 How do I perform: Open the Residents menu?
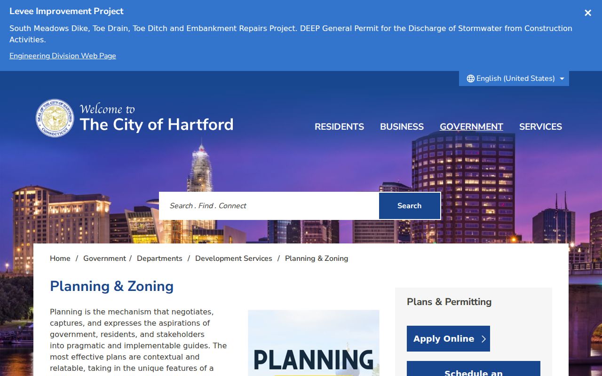[339, 127]
